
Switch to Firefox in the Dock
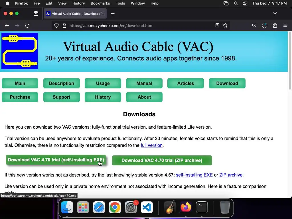point(186,207)
